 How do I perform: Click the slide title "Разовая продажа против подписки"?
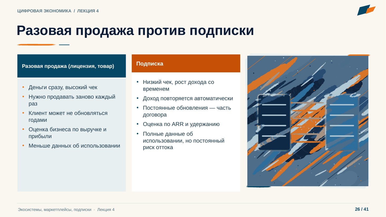135,30
